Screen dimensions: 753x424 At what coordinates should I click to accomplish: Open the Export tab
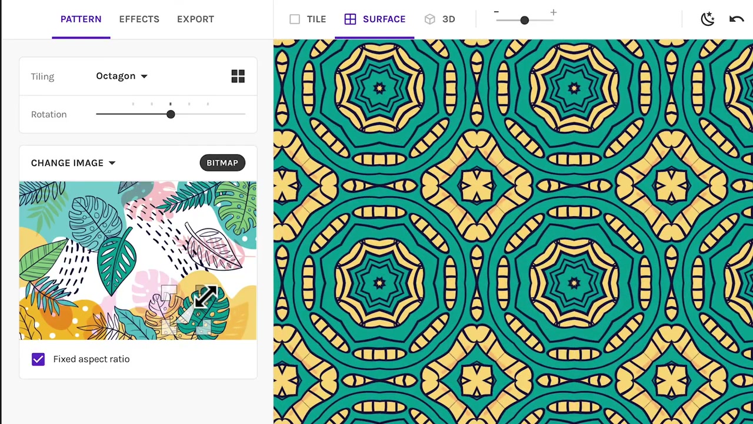pos(195,19)
